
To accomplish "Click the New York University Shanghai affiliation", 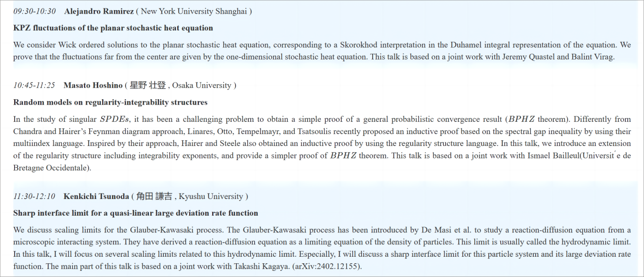I will click(194, 11).
